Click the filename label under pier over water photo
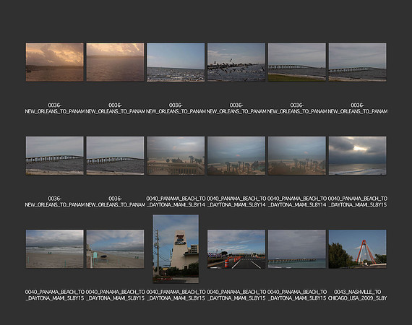 (296, 295)
